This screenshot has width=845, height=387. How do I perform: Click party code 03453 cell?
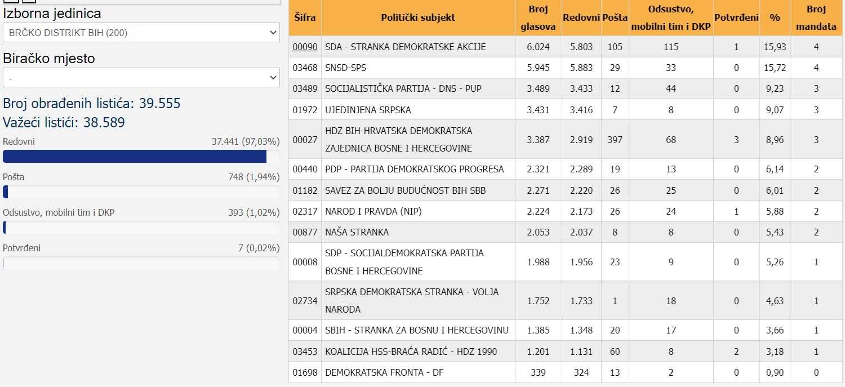(305, 352)
